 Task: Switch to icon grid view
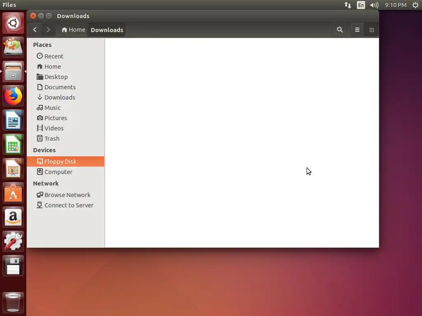coord(371,30)
